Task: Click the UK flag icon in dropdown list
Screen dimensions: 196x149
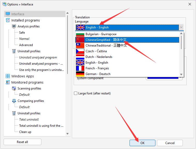Action: pos(80,63)
